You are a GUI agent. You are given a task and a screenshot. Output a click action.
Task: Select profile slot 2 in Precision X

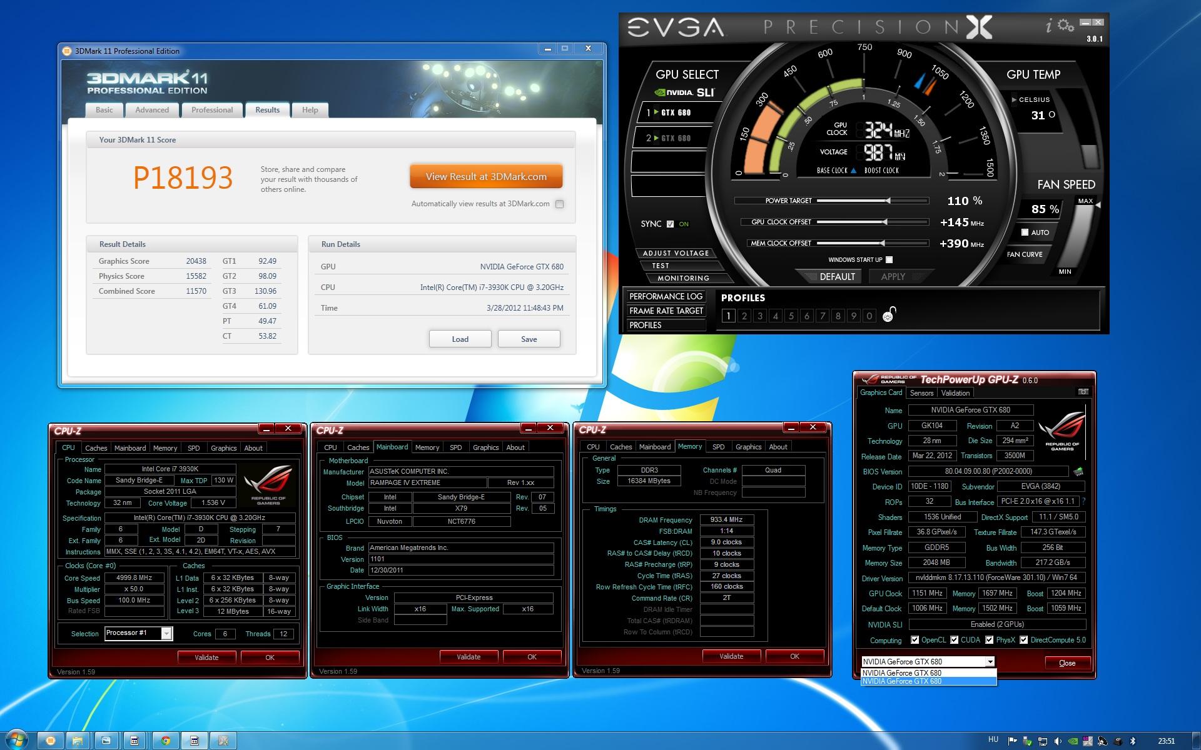(744, 316)
